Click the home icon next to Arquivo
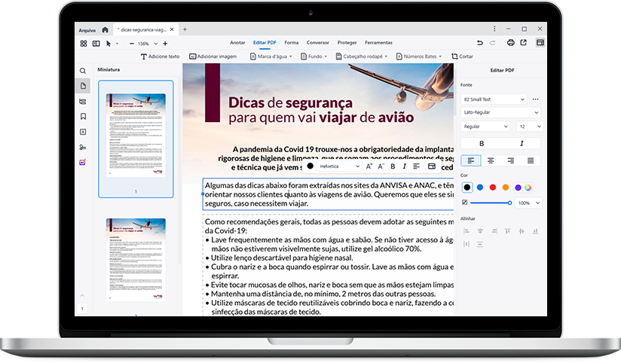Screen dimensions: 621x363 click(x=105, y=29)
